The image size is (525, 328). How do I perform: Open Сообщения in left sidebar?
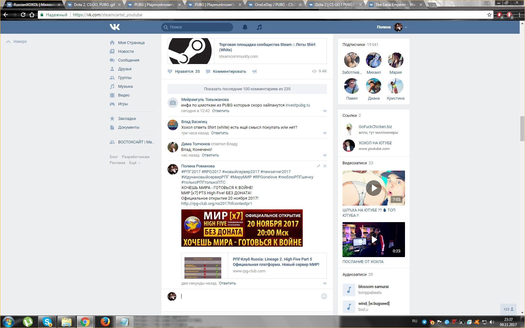point(128,60)
